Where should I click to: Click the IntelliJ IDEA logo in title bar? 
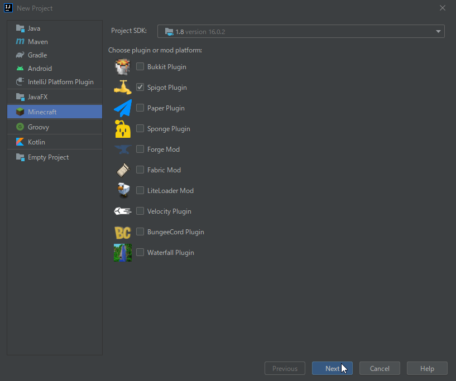coord(8,8)
